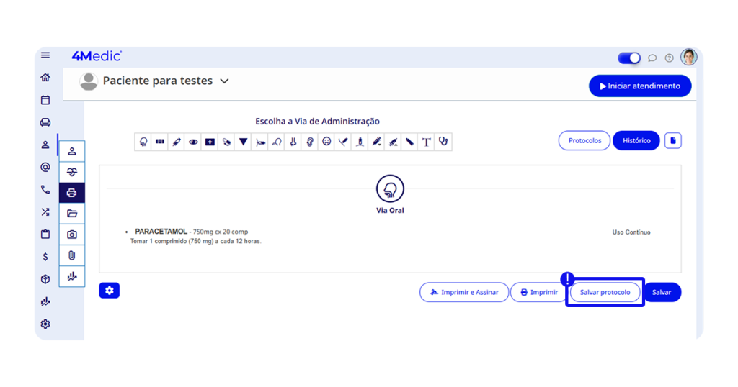Expand the 'Paciente para testes' dropdown chevron
Screen dimensions: 738x387
(224, 81)
